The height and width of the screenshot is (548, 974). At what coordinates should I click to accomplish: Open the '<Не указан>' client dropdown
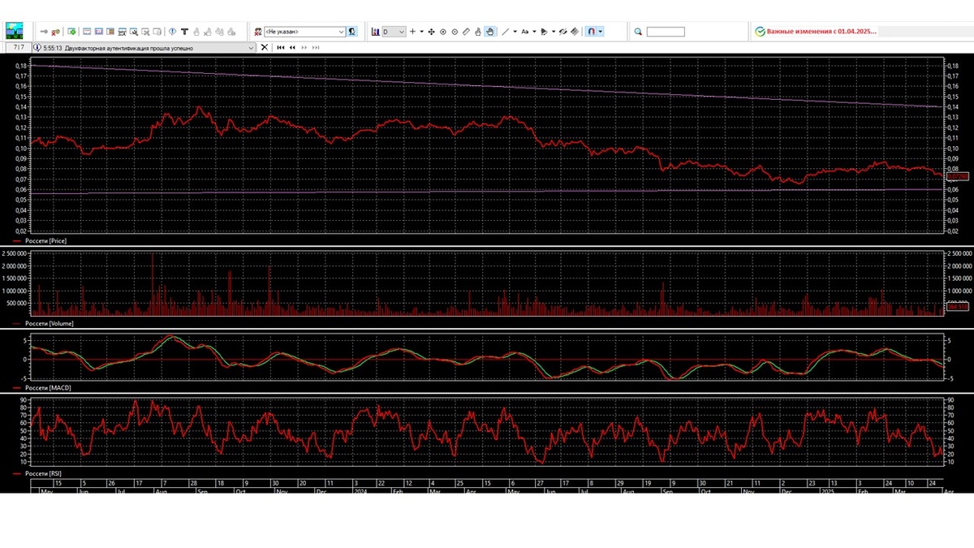coord(305,32)
